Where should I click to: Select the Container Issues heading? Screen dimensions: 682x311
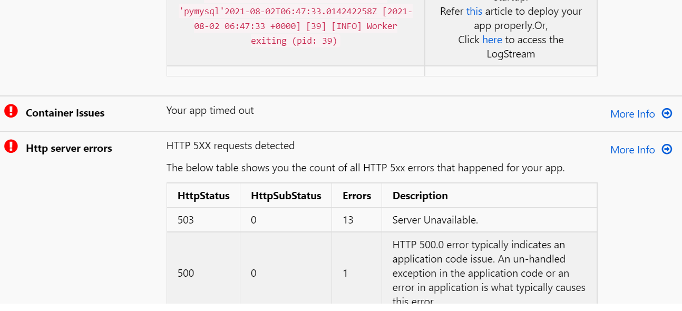[x=65, y=113]
